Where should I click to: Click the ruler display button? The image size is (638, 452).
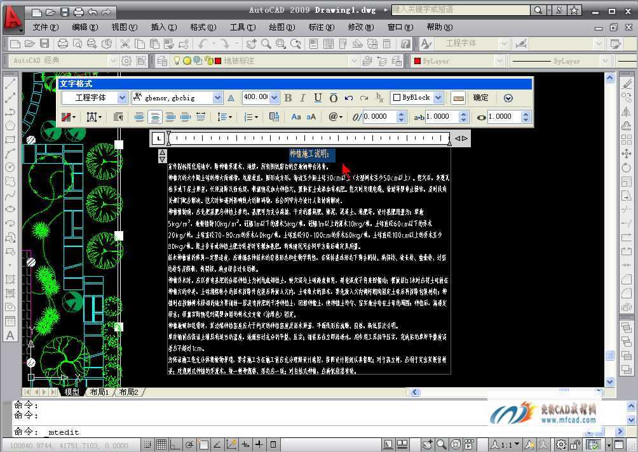pos(459,98)
